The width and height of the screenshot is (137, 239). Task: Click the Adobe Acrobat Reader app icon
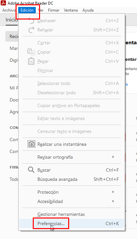(3, 3)
